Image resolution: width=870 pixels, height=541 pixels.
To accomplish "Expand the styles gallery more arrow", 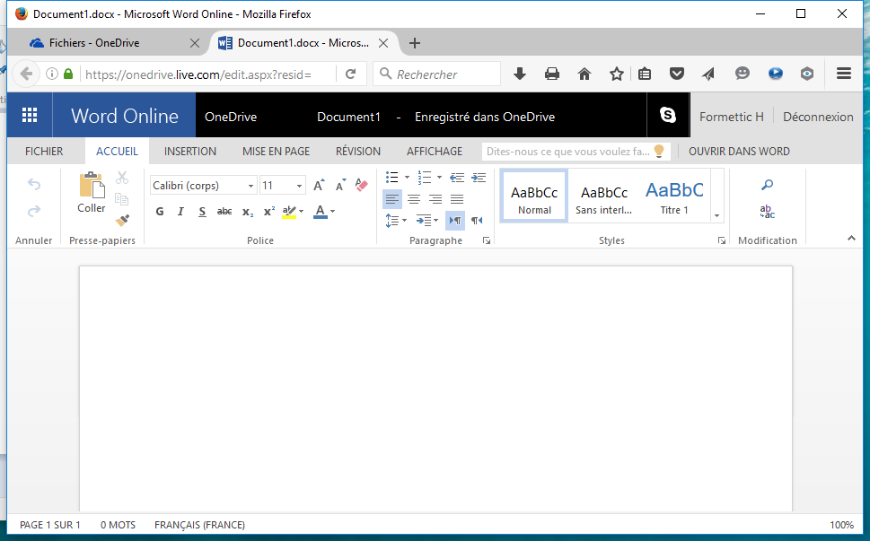I will click(x=717, y=215).
